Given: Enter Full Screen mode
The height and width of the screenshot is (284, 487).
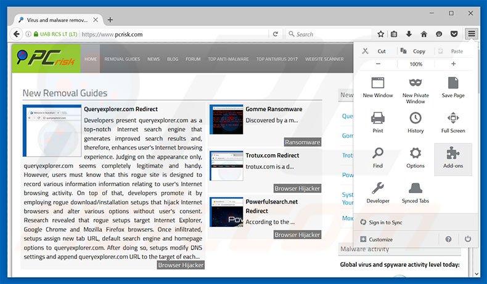Looking at the screenshot, I should point(453,123).
